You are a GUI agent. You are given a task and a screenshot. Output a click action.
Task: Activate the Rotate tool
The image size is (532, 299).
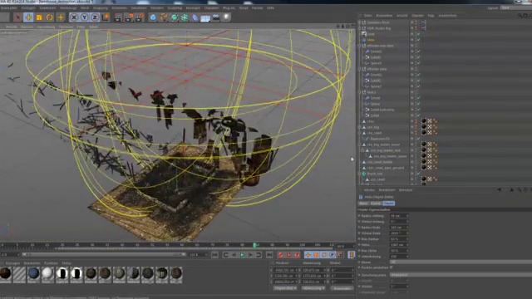pyautogui.click(x=50, y=17)
